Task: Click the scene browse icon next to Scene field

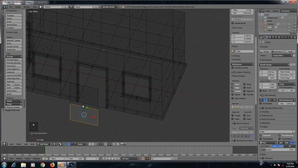Action: pos(71,7)
